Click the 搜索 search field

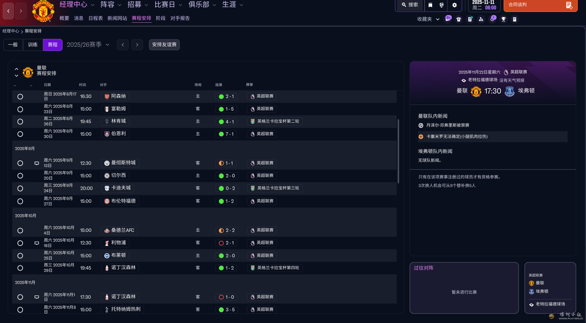tap(410, 5)
